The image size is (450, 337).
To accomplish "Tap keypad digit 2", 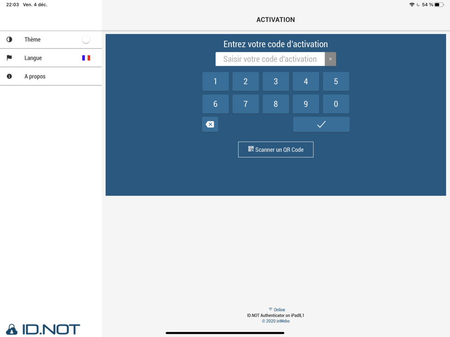I will click(246, 81).
